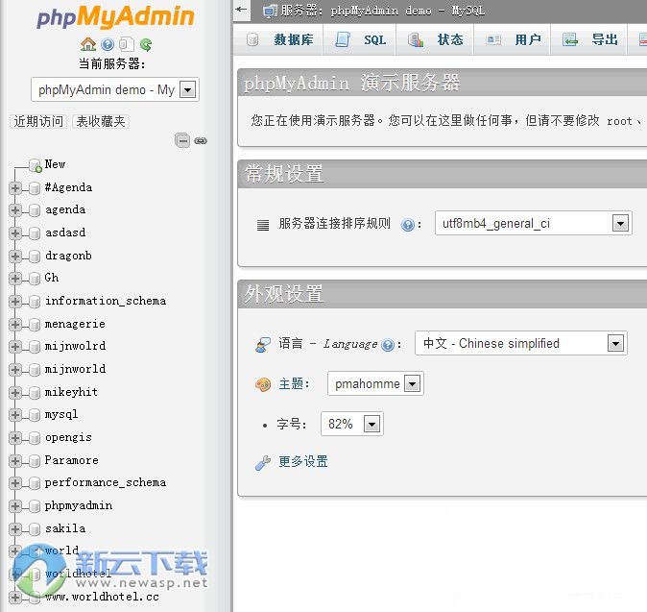Viewport: 647px width, 612px height.
Task: Open the Chinese simplified language dropdown
Action: (x=520, y=343)
